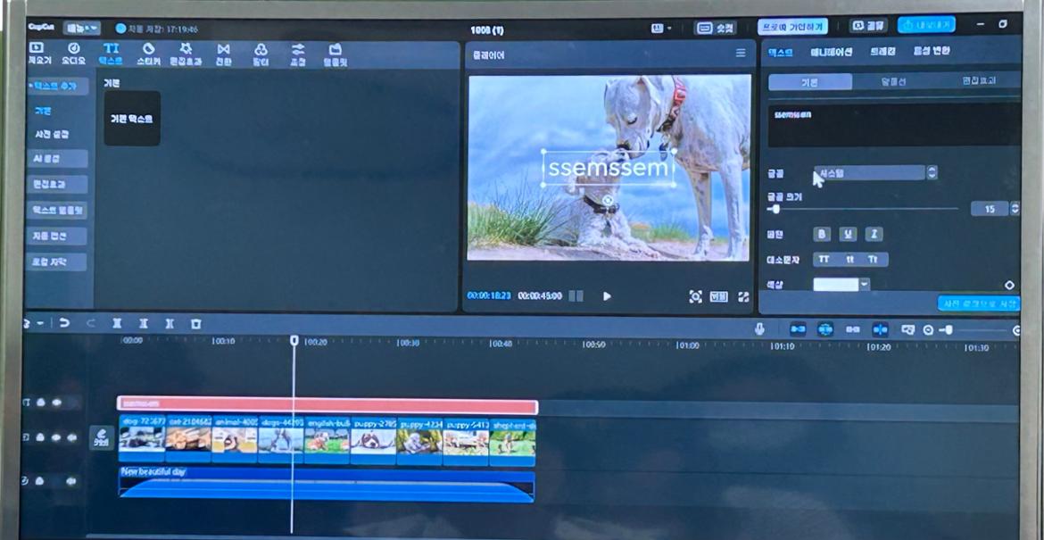Screen dimensions: 1044x540
Task: Click the blue Export (내보내기) button
Action: point(926,25)
